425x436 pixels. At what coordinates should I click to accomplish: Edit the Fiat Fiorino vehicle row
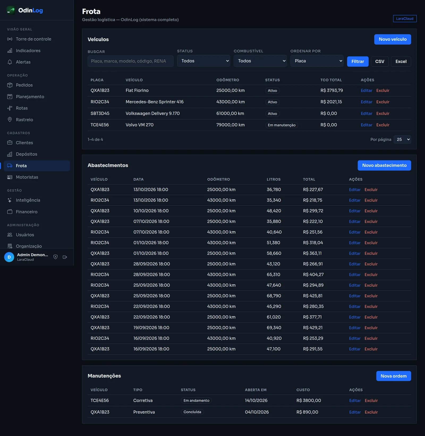coord(366,90)
